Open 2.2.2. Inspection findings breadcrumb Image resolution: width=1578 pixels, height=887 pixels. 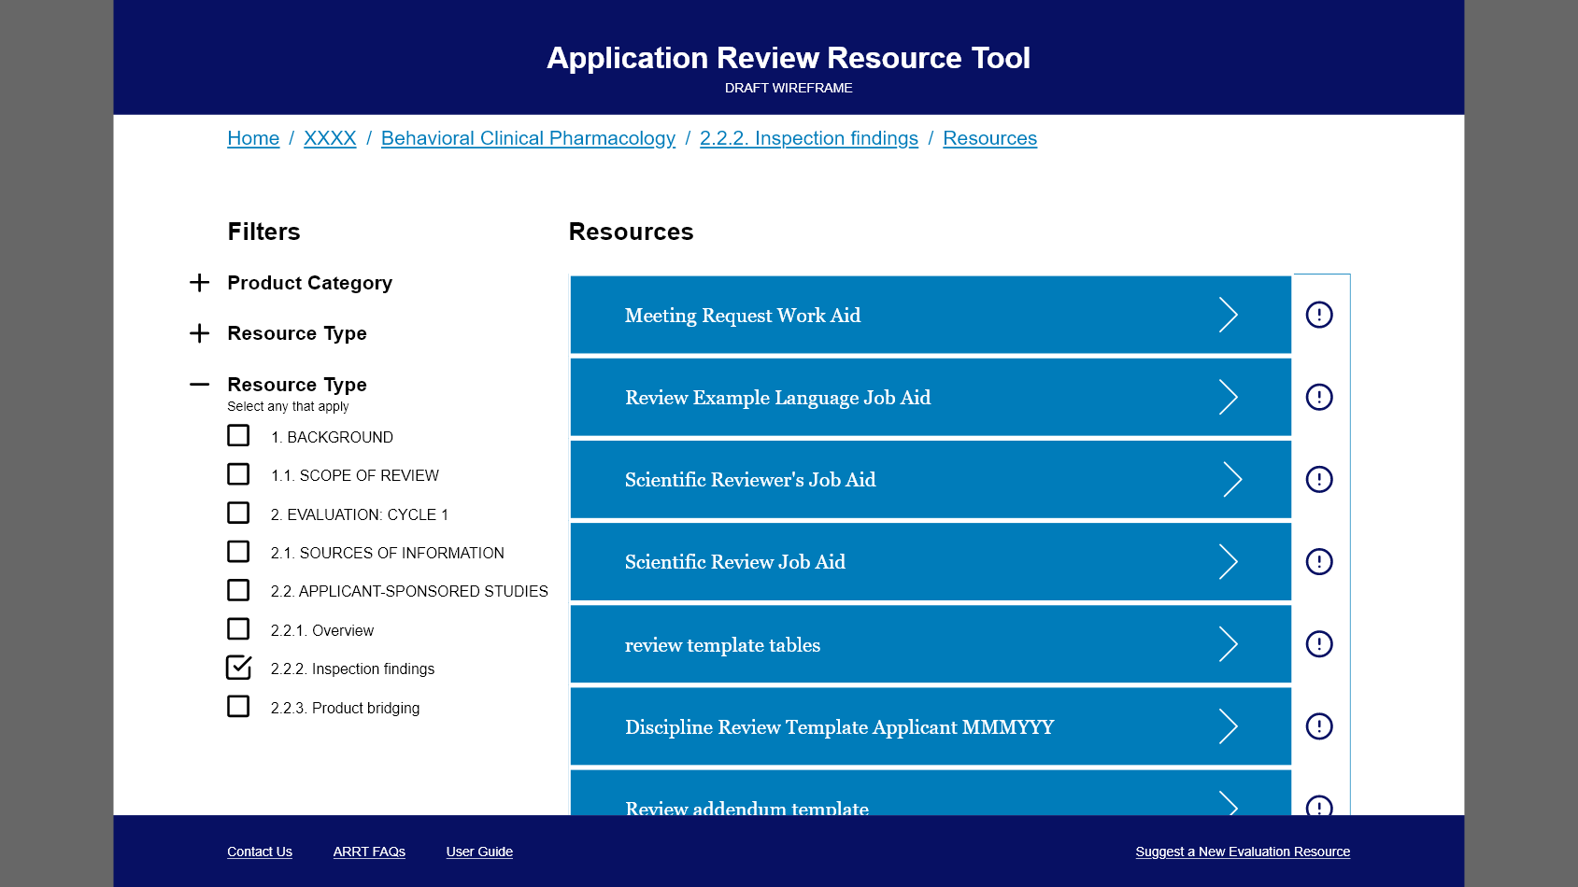809,138
